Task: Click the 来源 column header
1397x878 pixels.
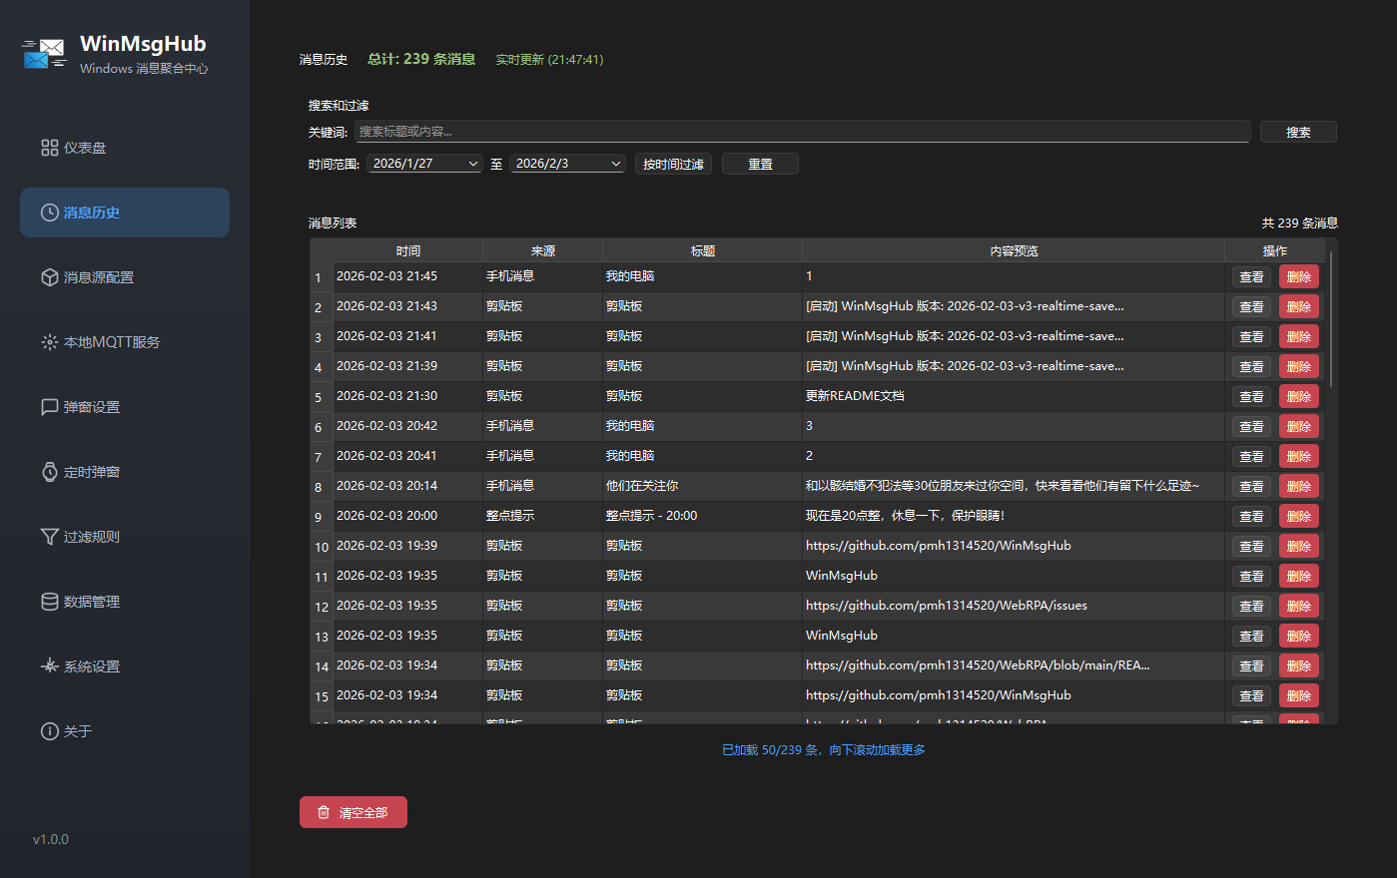Action: (x=542, y=250)
